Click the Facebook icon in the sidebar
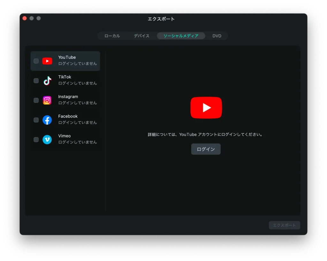 (47, 120)
